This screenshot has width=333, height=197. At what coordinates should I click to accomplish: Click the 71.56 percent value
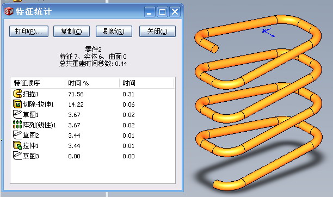click(x=76, y=94)
